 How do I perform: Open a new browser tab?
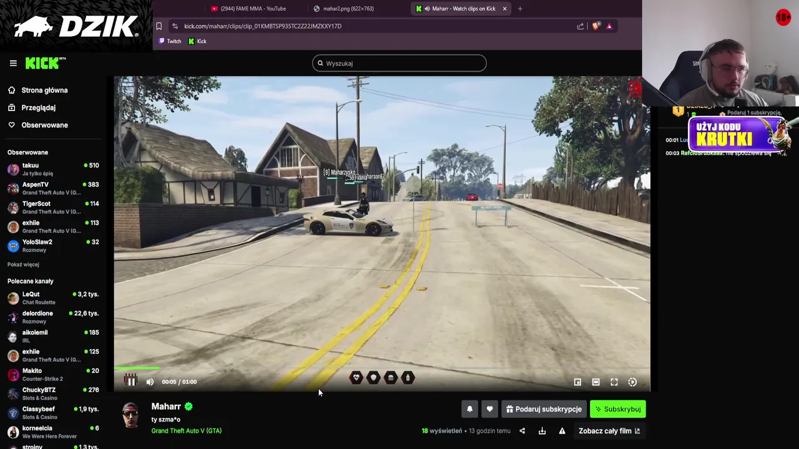[520, 9]
